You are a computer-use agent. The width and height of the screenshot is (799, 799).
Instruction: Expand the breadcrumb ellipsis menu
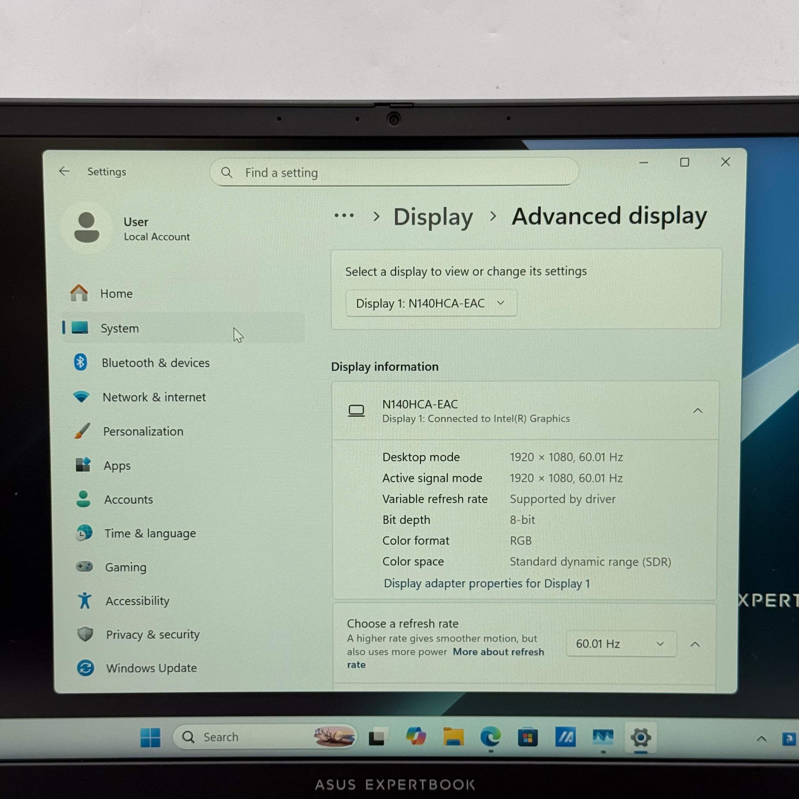click(x=345, y=216)
